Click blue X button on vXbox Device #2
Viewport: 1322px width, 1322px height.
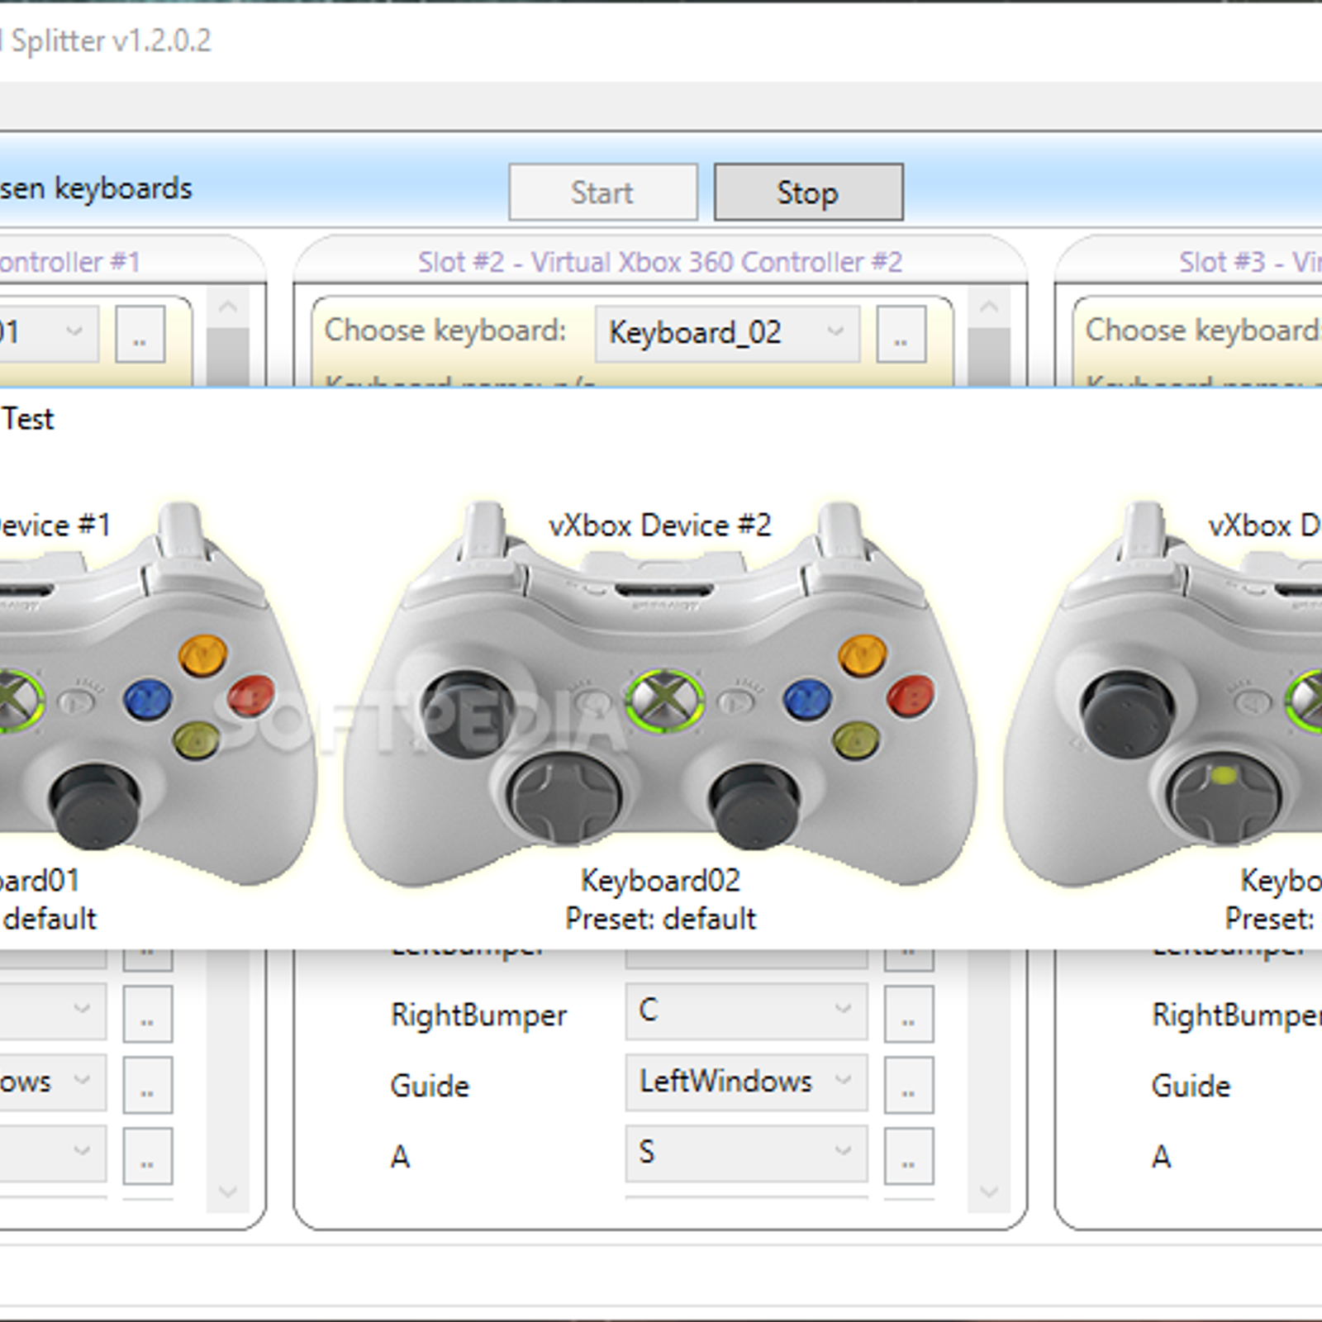807,699
